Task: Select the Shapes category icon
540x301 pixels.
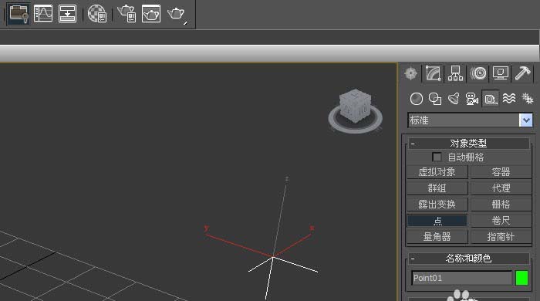Action: pos(435,99)
